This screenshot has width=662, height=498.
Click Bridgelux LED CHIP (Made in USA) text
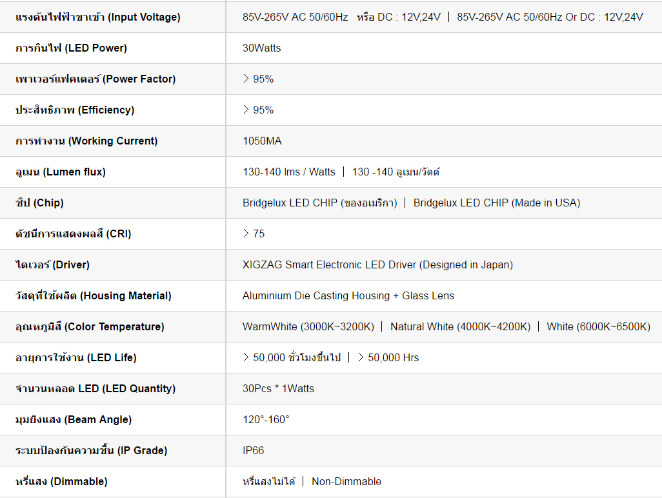pyautogui.click(x=496, y=203)
